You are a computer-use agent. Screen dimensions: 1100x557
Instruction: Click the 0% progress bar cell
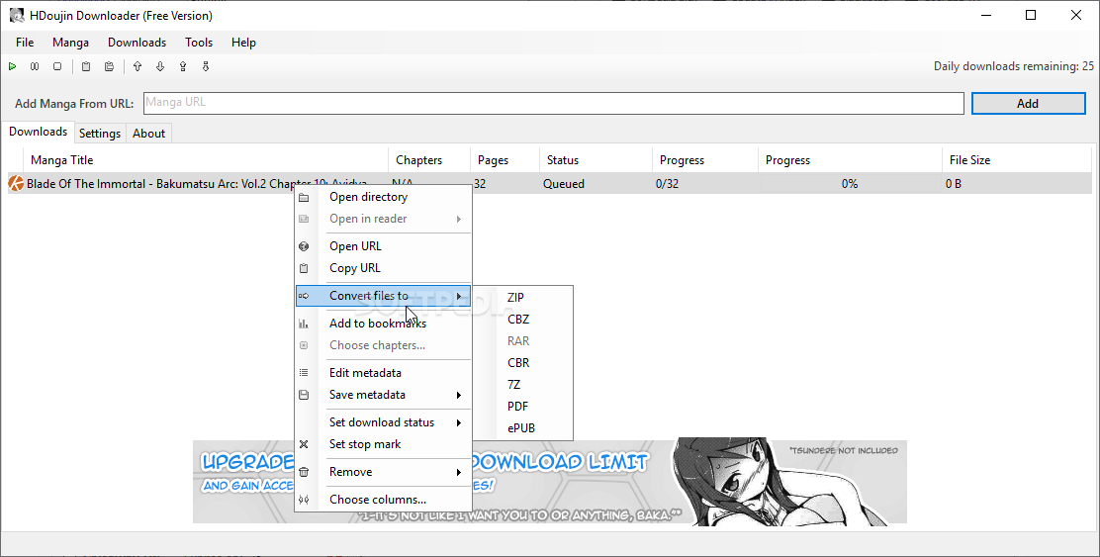tap(851, 184)
